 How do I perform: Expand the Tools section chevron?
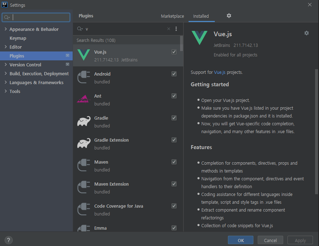5,91
